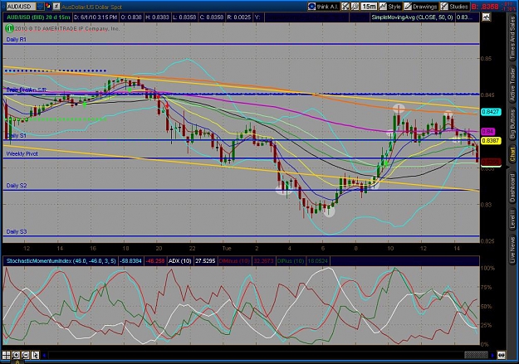The width and height of the screenshot is (519, 364).
Task: Open the Level II side tab
Action: (x=512, y=219)
